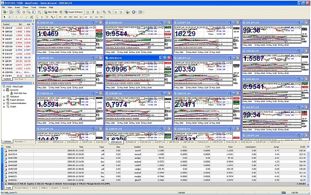Select the vertical line drawing tool
The image size is (311, 195).
pyautogui.click(x=16, y=17)
